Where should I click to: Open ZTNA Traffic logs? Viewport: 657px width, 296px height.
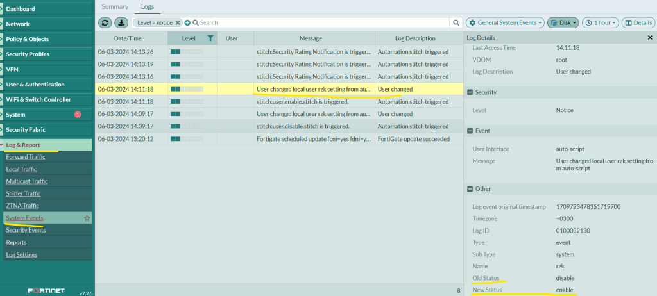[22, 206]
